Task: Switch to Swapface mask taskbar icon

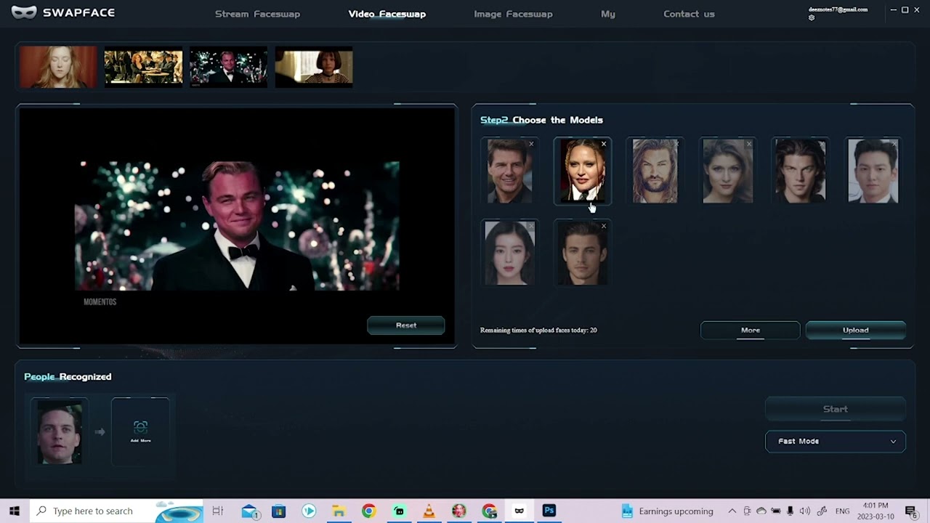Action: [519, 511]
